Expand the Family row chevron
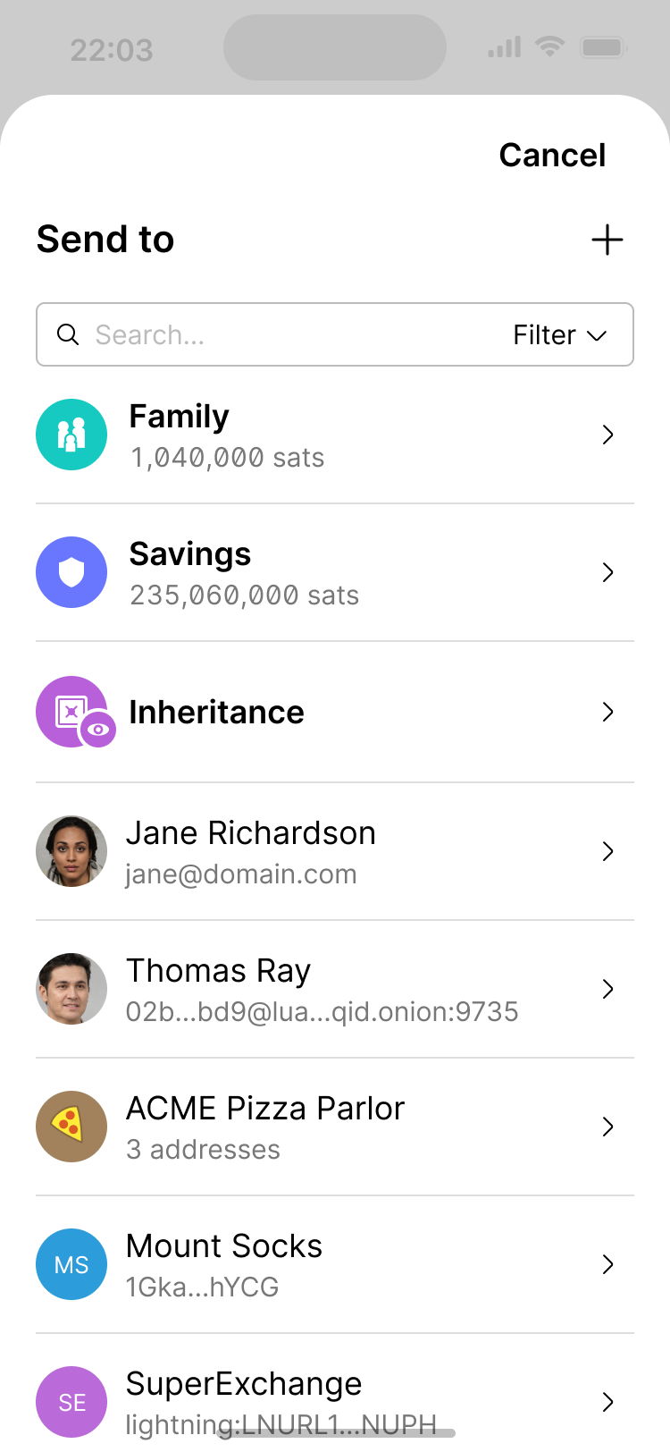The height and width of the screenshot is (1452, 670). (608, 435)
